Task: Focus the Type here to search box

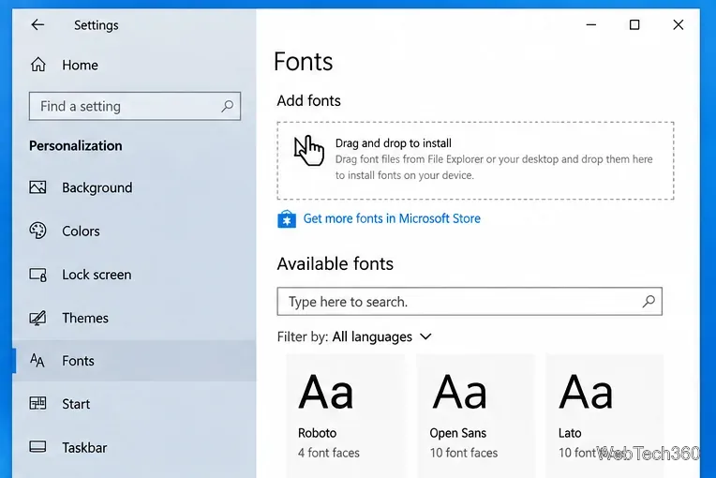Action: (470, 301)
